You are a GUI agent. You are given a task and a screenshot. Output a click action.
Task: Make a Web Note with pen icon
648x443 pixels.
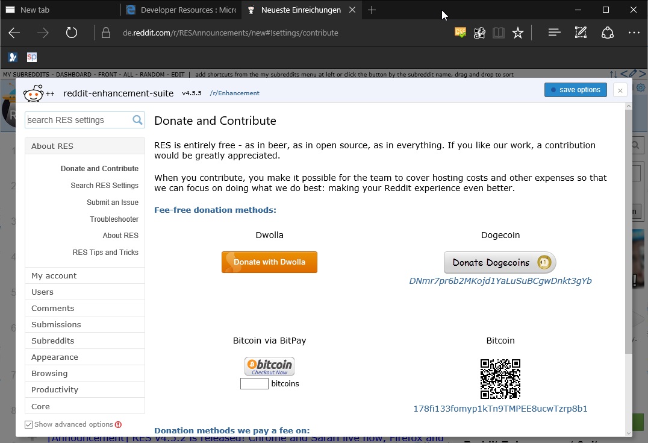pyautogui.click(x=581, y=33)
